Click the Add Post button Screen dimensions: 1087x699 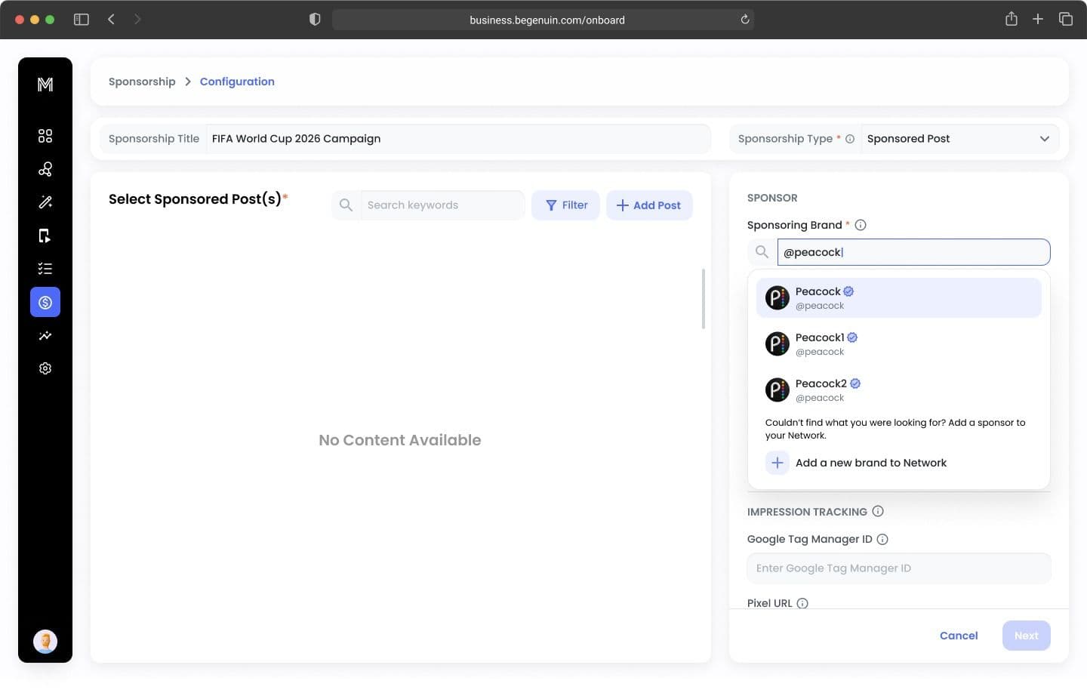tap(649, 205)
